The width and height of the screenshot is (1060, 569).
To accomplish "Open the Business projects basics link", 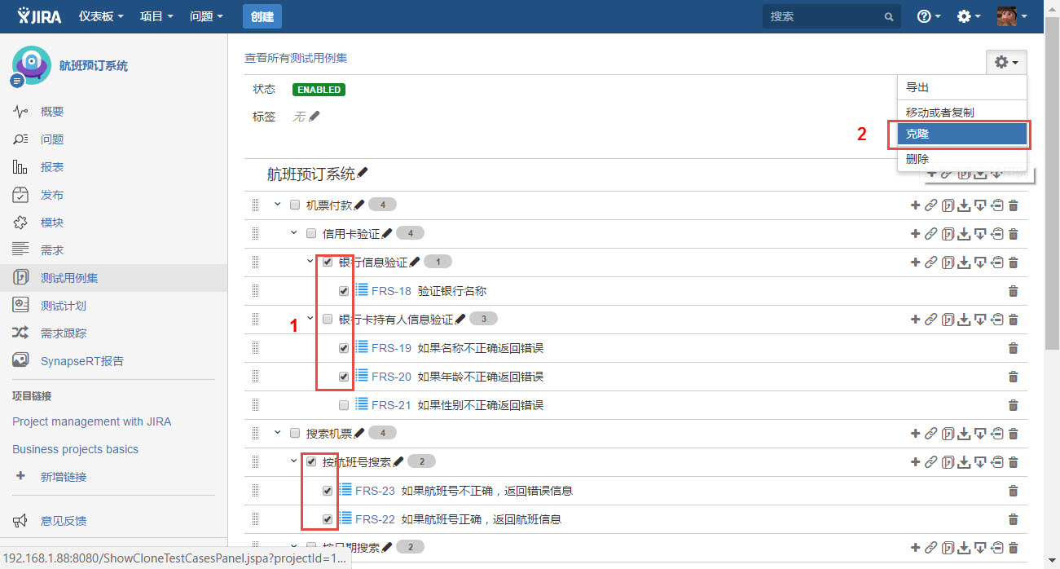I will [75, 449].
